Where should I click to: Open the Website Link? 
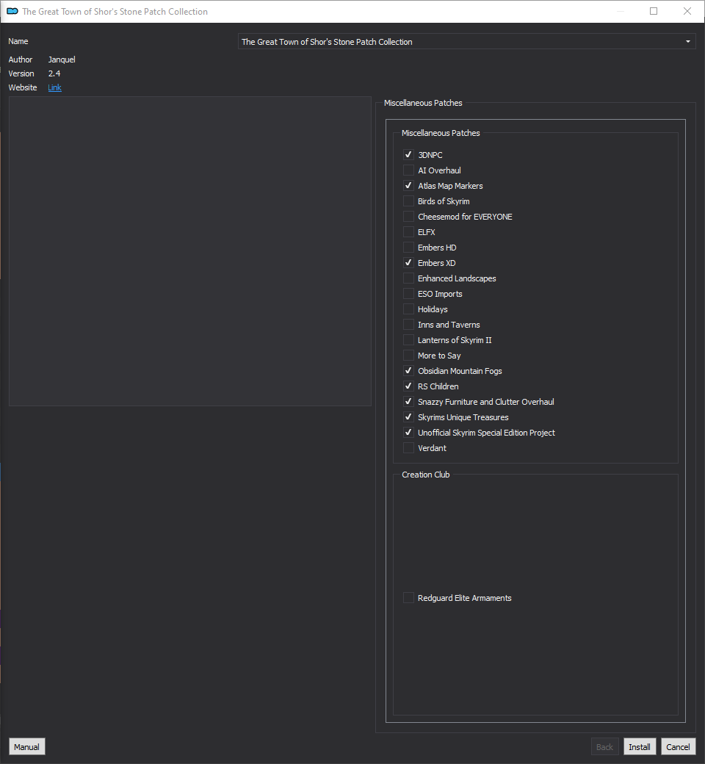54,87
